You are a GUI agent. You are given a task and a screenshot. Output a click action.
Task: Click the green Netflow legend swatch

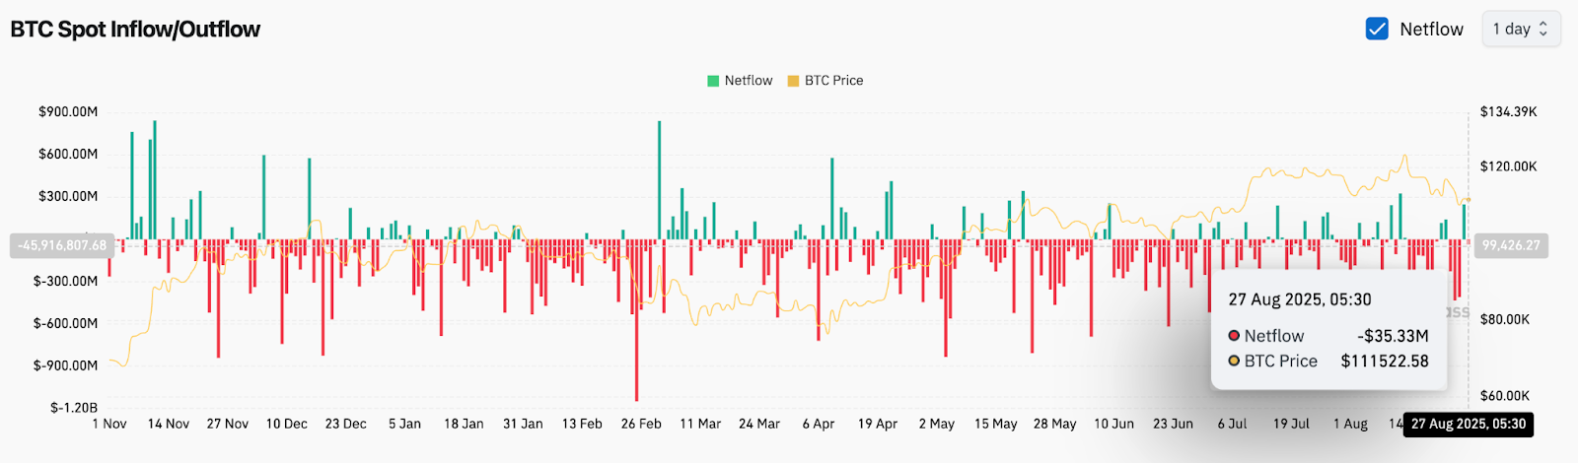[x=713, y=81]
